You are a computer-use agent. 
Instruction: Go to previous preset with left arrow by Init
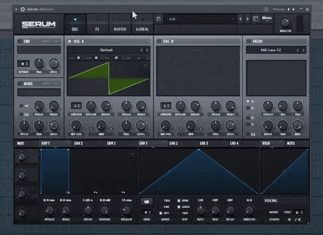coord(240,19)
